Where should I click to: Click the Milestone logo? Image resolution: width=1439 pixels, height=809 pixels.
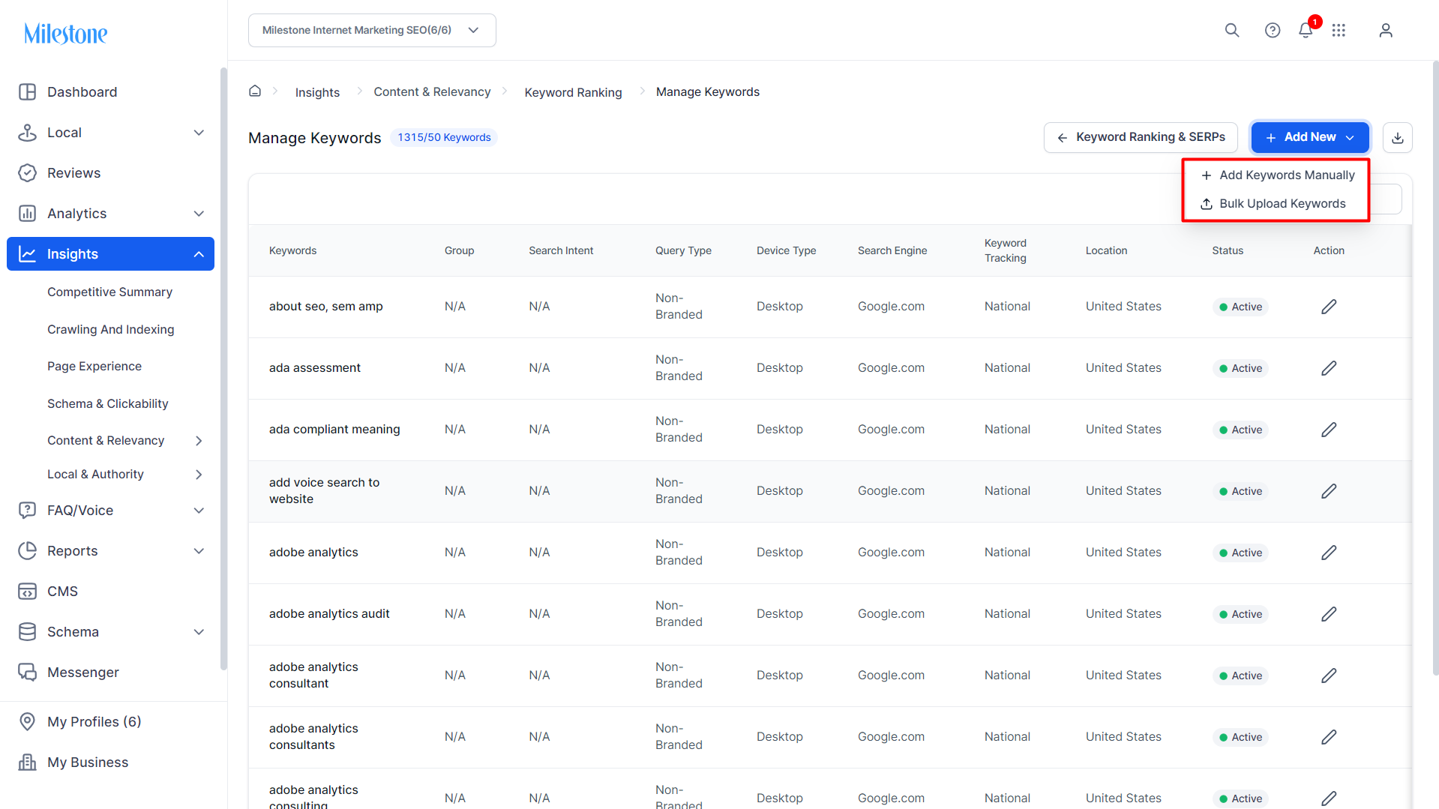(x=66, y=33)
